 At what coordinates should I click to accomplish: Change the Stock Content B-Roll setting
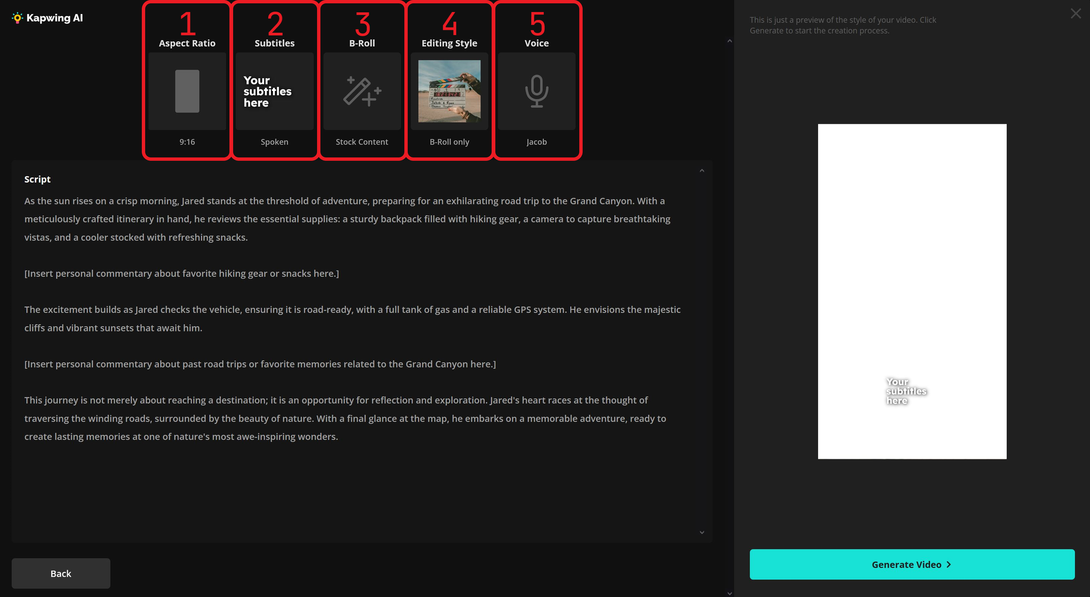362,142
